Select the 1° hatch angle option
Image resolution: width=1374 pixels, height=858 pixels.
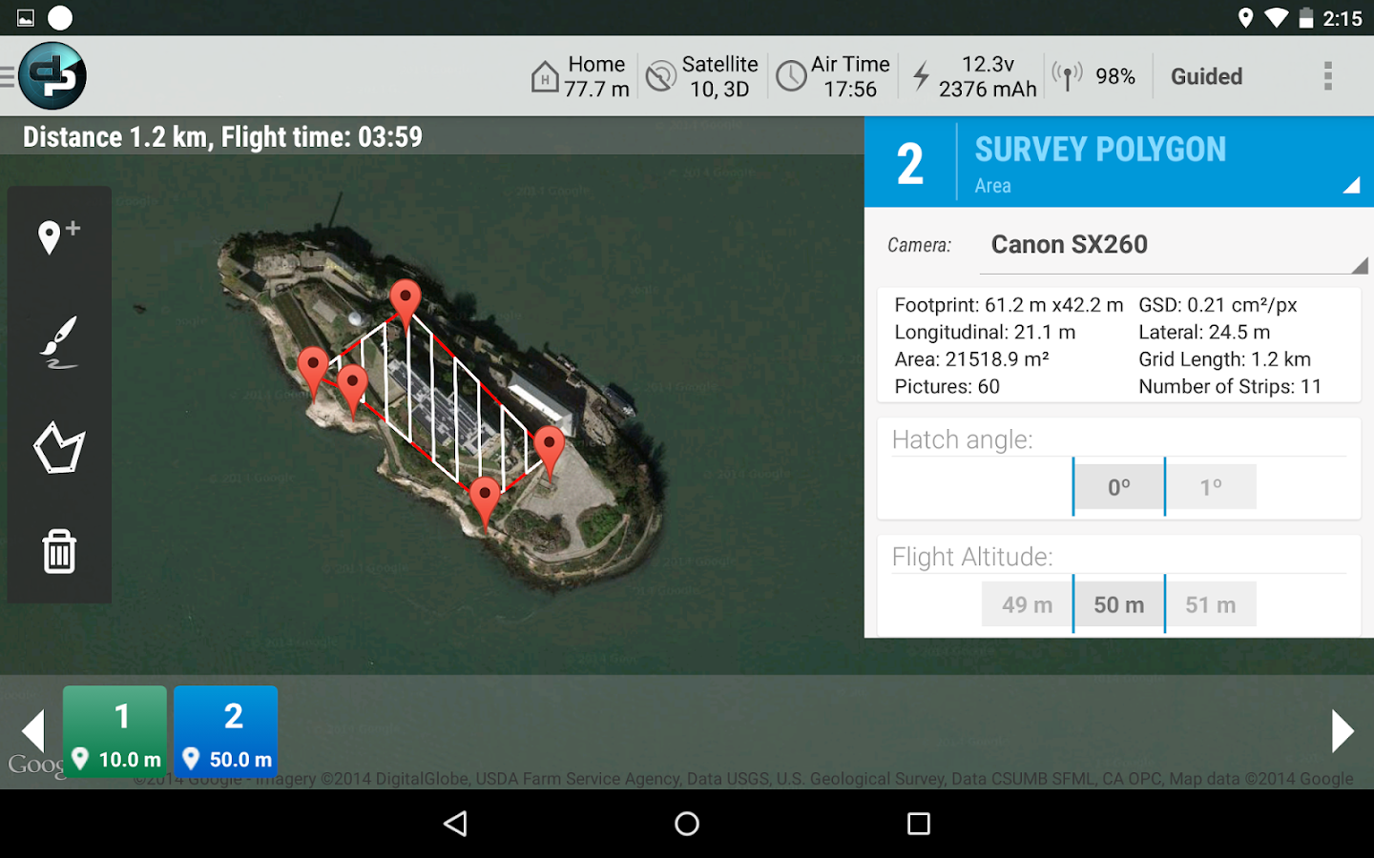tap(1212, 486)
